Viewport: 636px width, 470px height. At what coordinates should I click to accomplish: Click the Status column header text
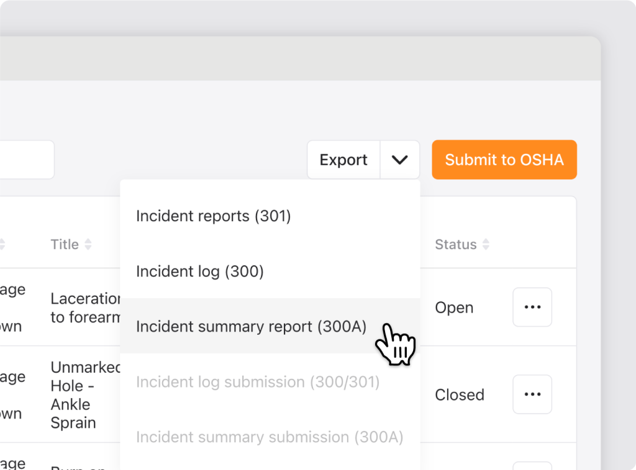pyautogui.click(x=455, y=245)
